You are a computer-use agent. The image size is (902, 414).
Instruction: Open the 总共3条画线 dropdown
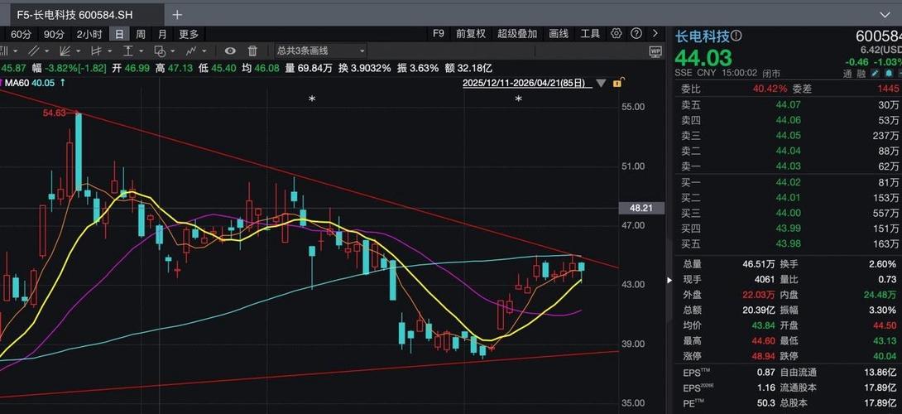pos(320,51)
